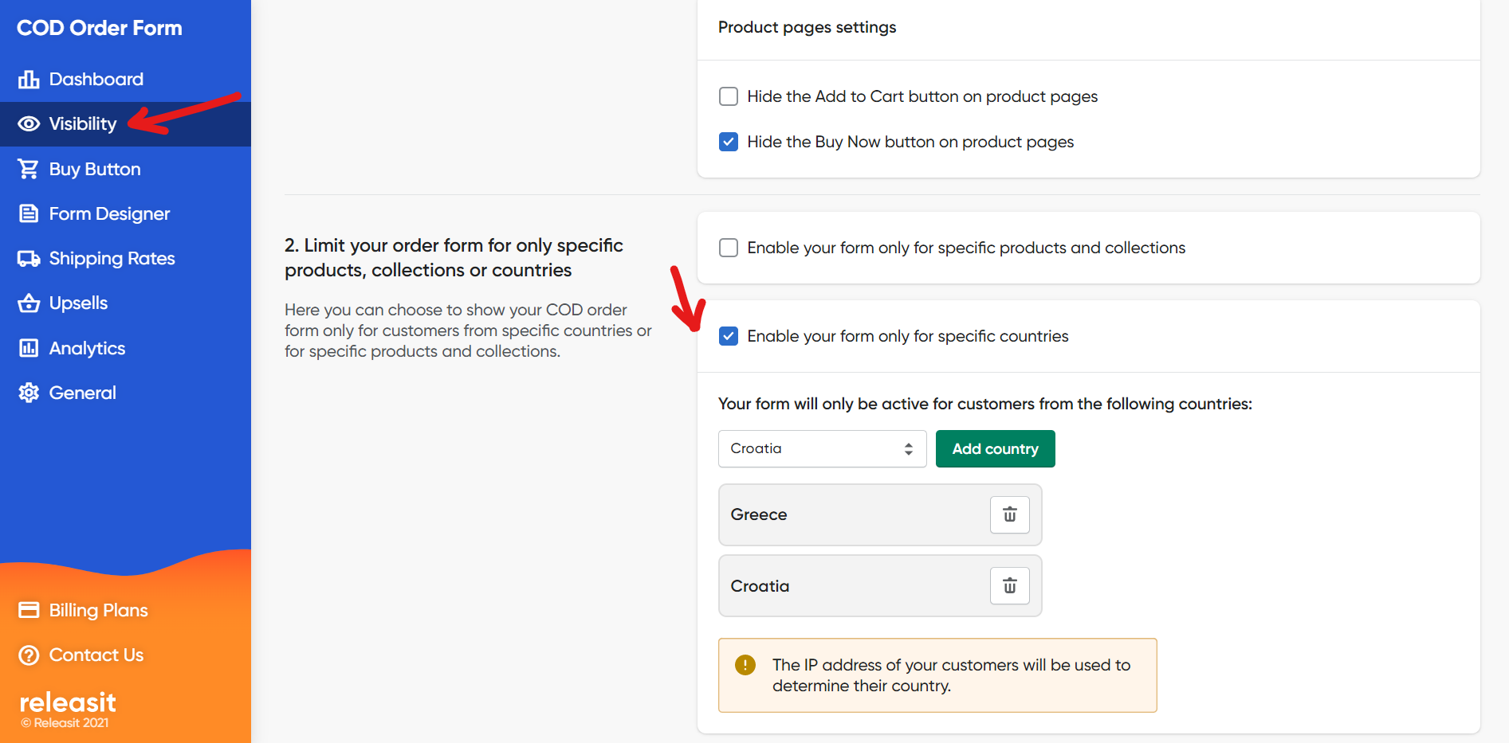Open the Billing Plans page
This screenshot has width=1509, height=743.
point(98,610)
